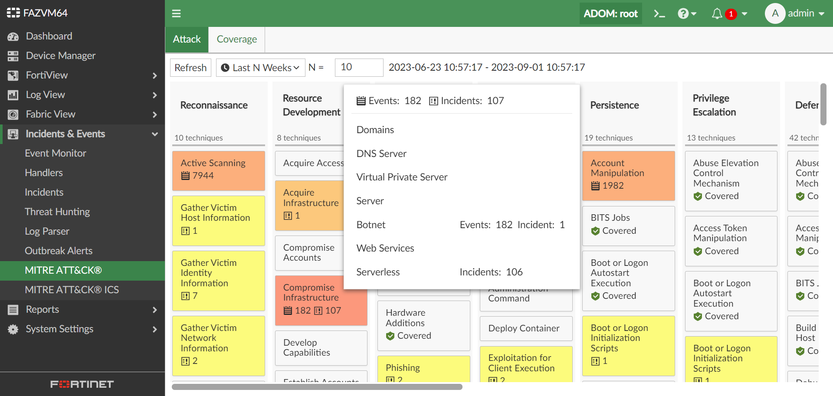Open the Last N Weeks time dropdown
Viewport: 833px width, 396px height.
260,68
